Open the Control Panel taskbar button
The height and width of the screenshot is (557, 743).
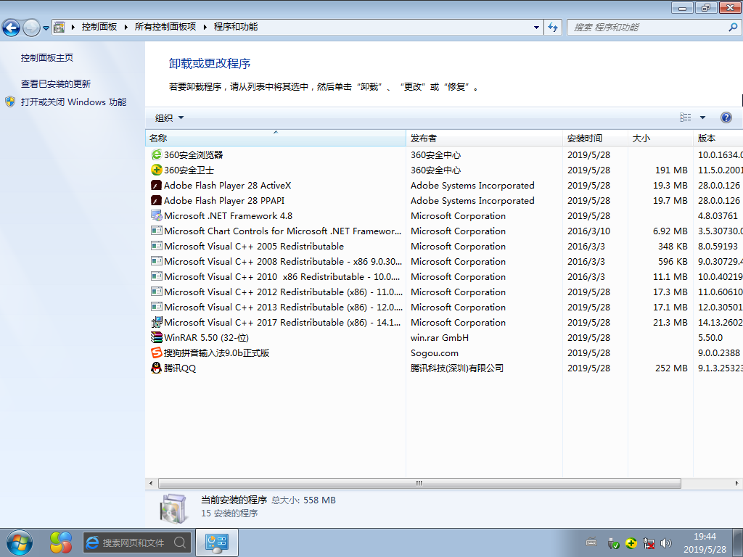pos(216,542)
